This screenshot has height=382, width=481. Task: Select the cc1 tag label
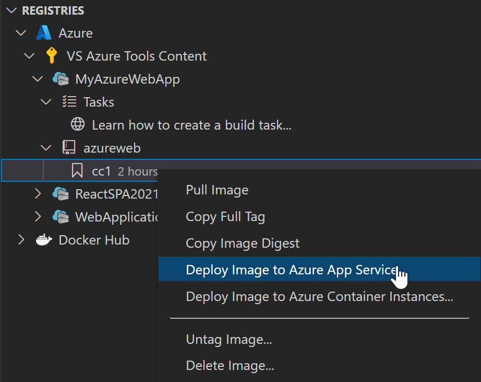pyautogui.click(x=101, y=171)
